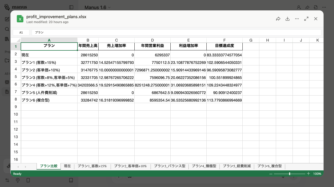334x187 pixels.
Task: Click the user profile icon at top right
Action: click(299, 7)
